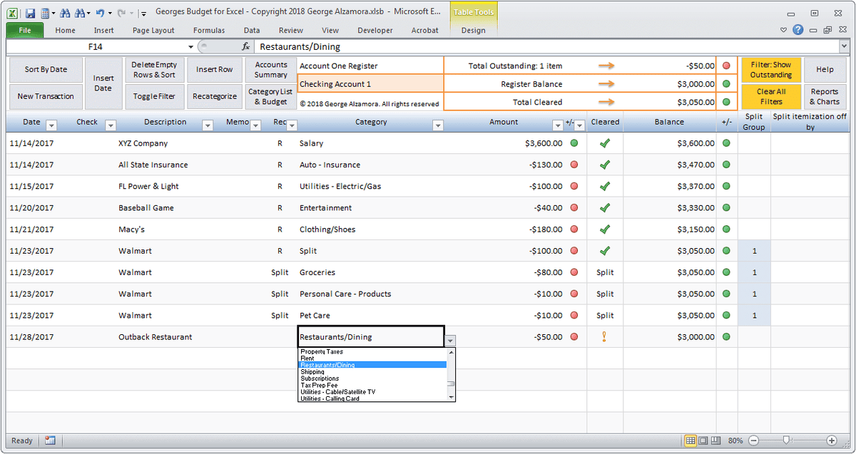Viewport: 856px width, 454px height.
Task: Click the red dot beside All State Insurance amount
Action: pos(574,165)
